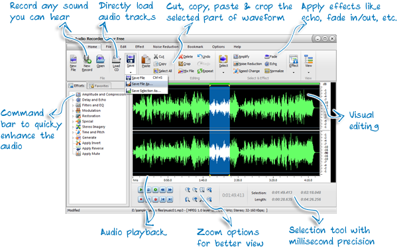Click the blue selected region in upper waveform
This screenshot has height=247, width=397.
(219, 107)
